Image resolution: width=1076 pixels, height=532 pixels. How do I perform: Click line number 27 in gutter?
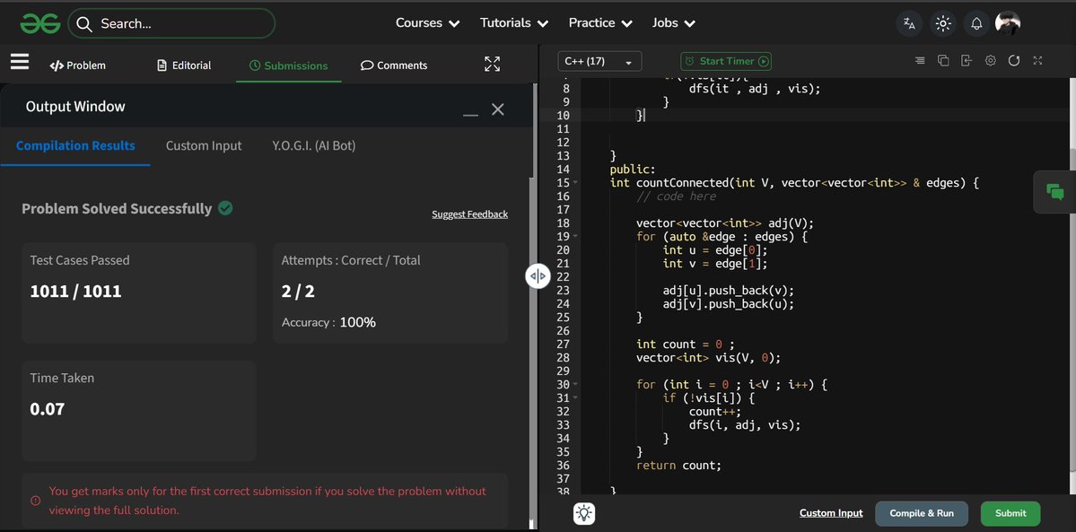pyautogui.click(x=563, y=344)
